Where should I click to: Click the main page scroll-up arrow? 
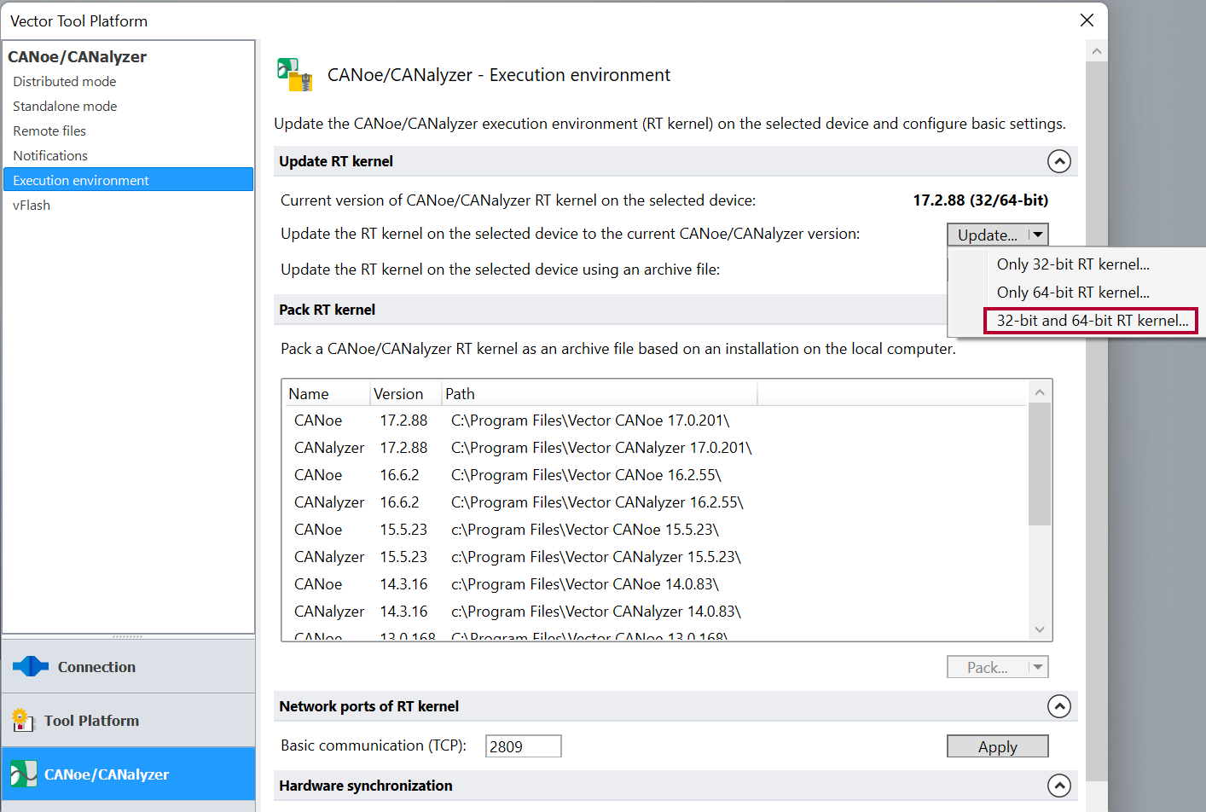pos(1097,51)
